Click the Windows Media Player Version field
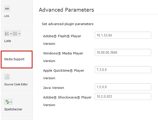This screenshot has height=120, width=158. pos(123,52)
